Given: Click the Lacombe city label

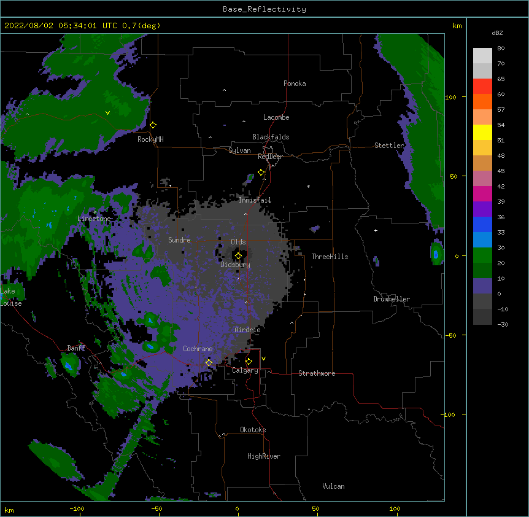Looking at the screenshot, I should pyautogui.click(x=276, y=117).
